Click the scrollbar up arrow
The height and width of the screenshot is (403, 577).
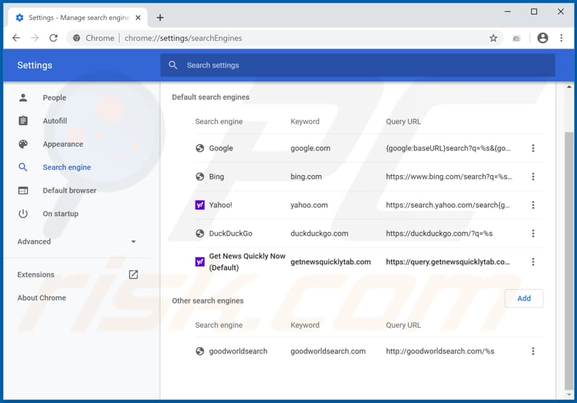pos(569,87)
